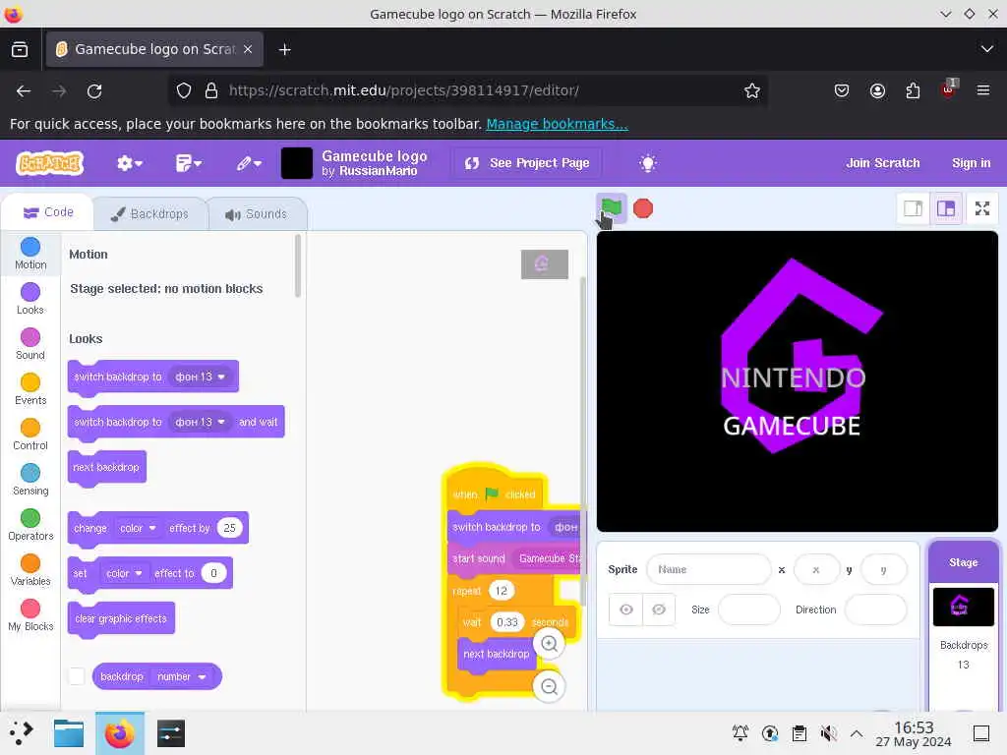Switch to large stage layout
The width and height of the screenshot is (1007, 755).
(945, 208)
